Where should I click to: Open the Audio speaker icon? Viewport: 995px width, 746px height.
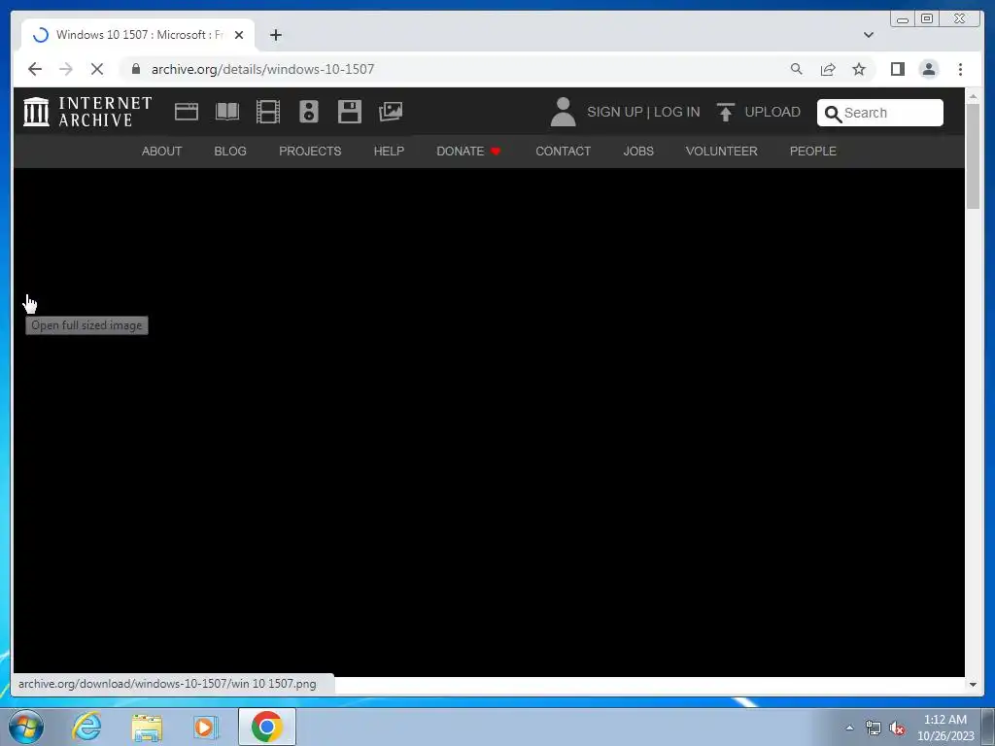tap(309, 112)
